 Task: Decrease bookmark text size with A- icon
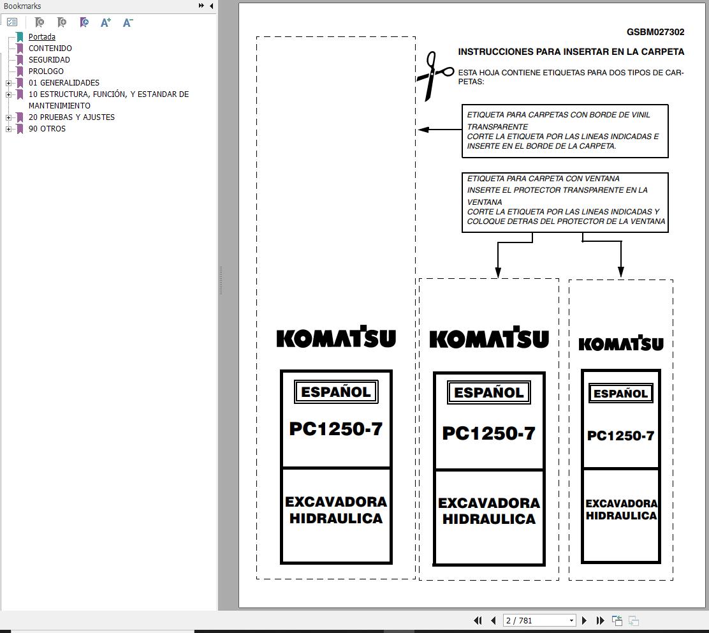128,22
